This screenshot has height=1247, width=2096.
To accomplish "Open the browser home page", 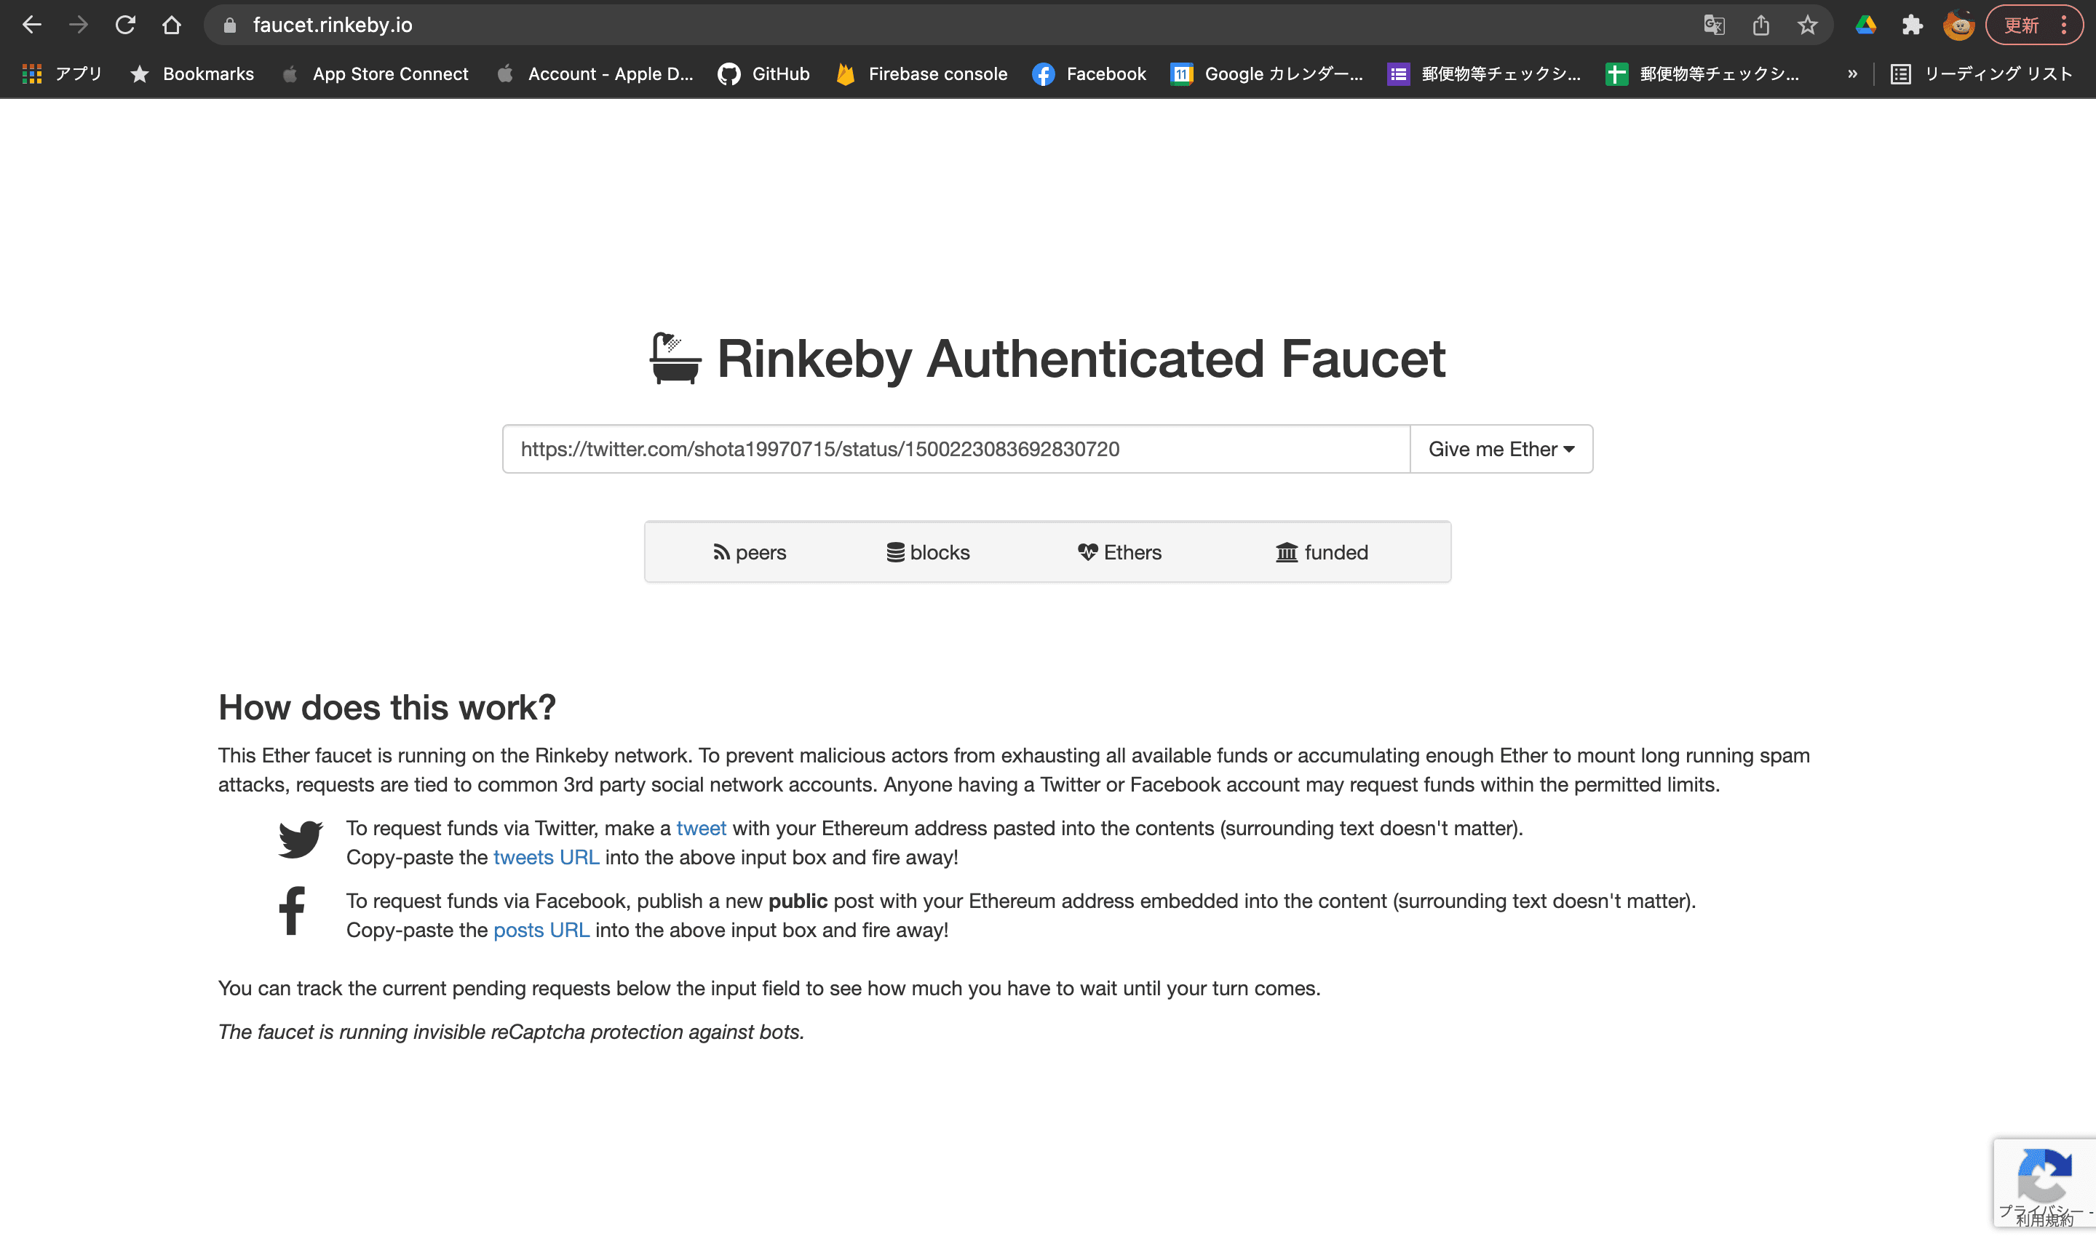I will (x=172, y=25).
